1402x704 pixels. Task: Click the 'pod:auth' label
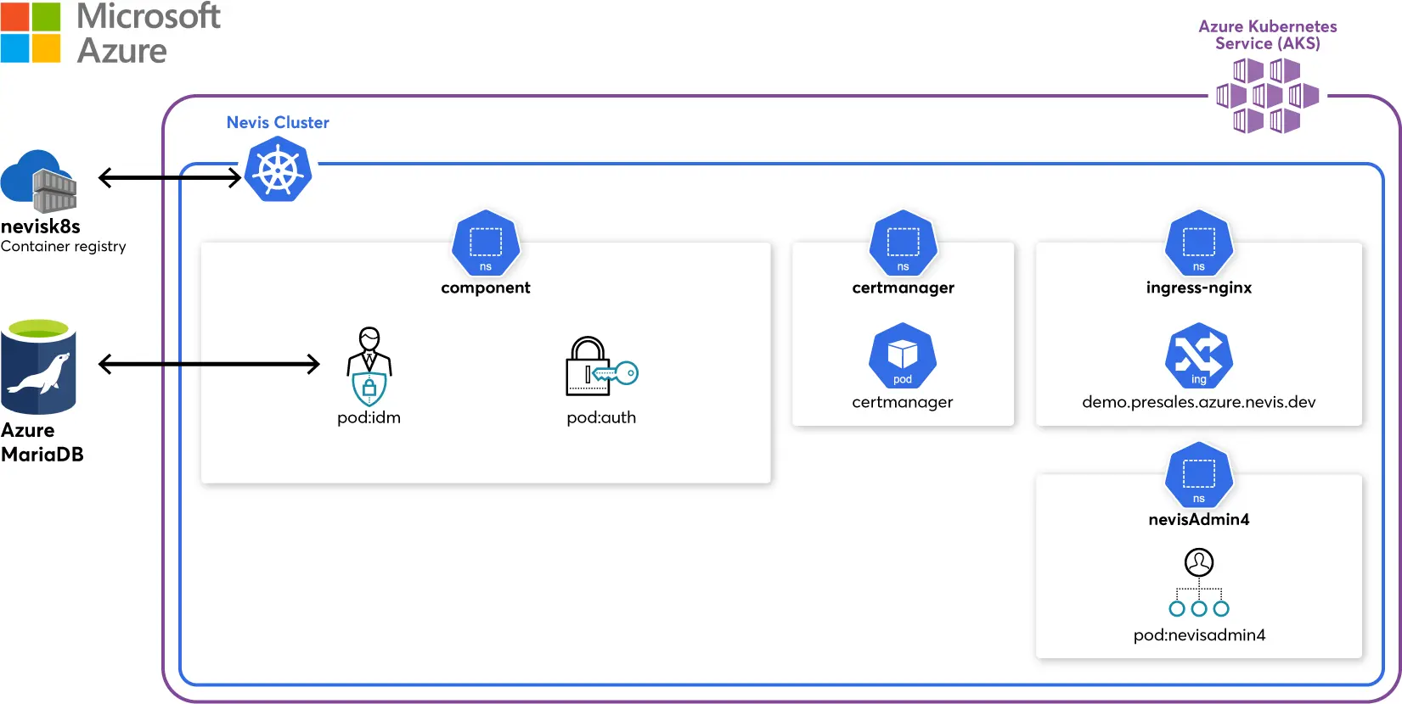click(x=601, y=417)
